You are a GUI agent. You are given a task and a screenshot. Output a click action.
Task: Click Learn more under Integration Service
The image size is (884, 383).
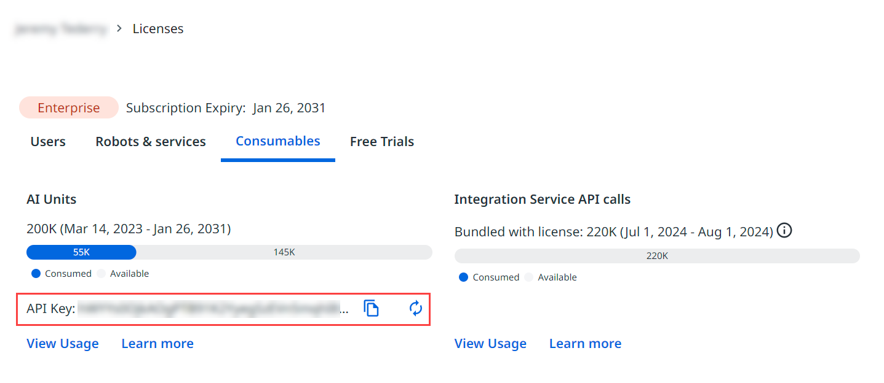585,344
